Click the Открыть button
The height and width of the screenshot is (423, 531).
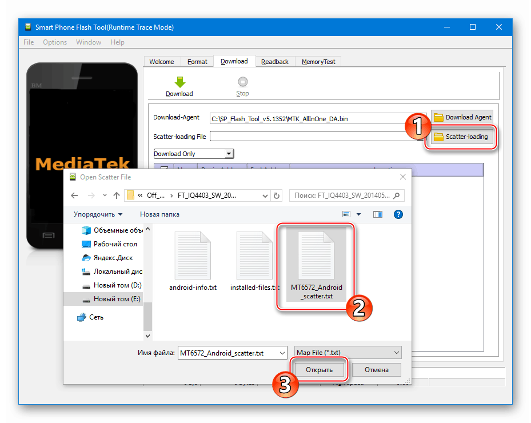coord(319,370)
